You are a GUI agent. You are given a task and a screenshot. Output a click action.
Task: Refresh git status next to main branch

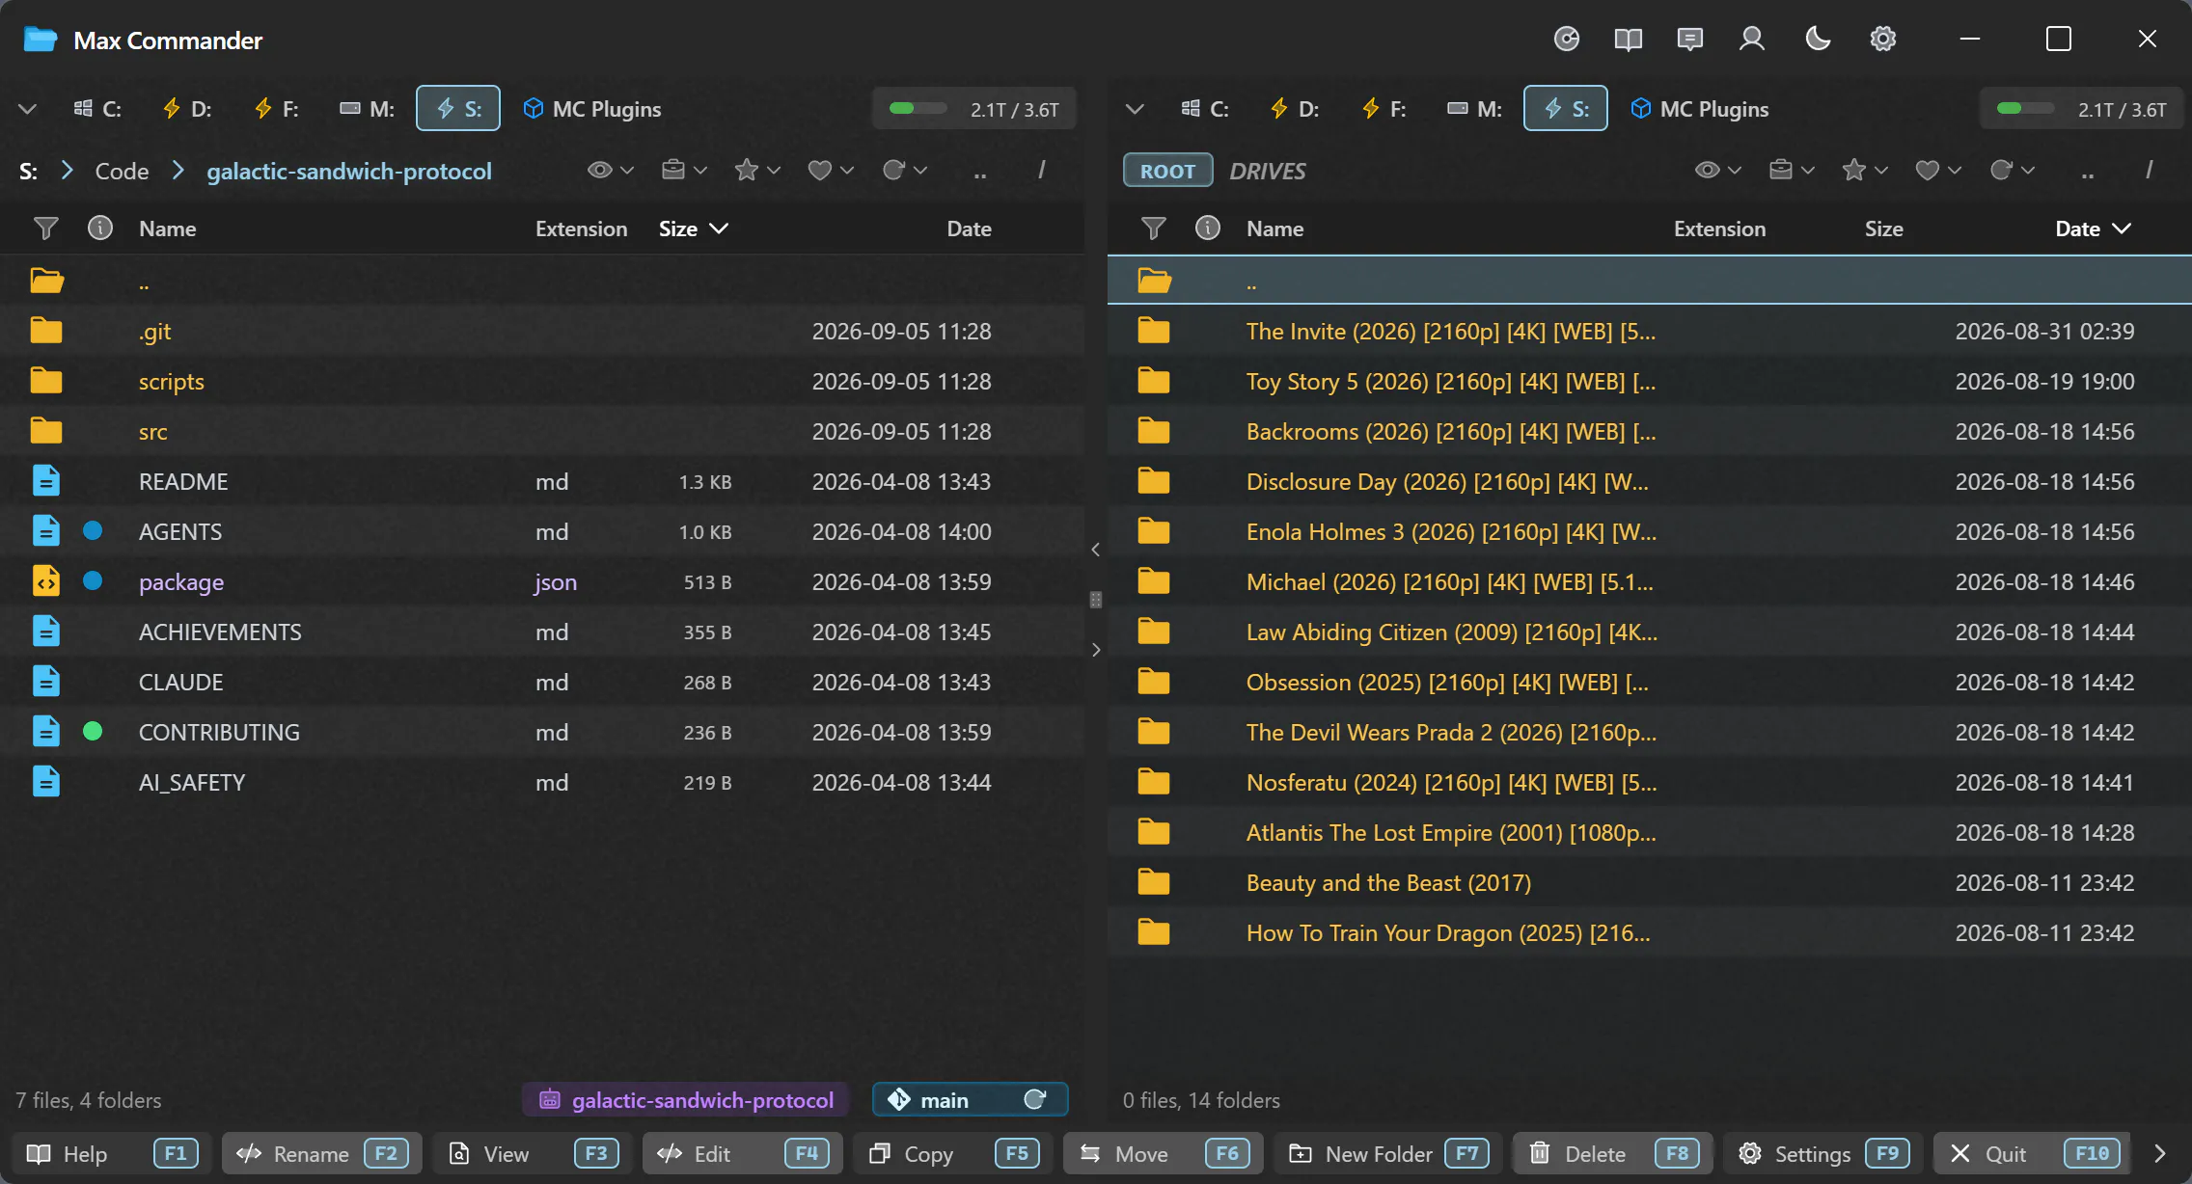point(1035,1099)
